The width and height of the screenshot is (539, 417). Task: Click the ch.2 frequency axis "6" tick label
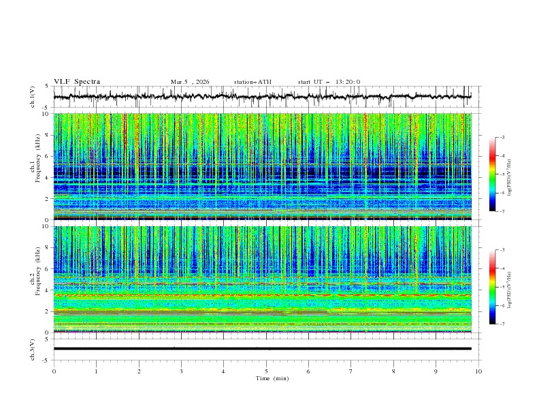48,269
